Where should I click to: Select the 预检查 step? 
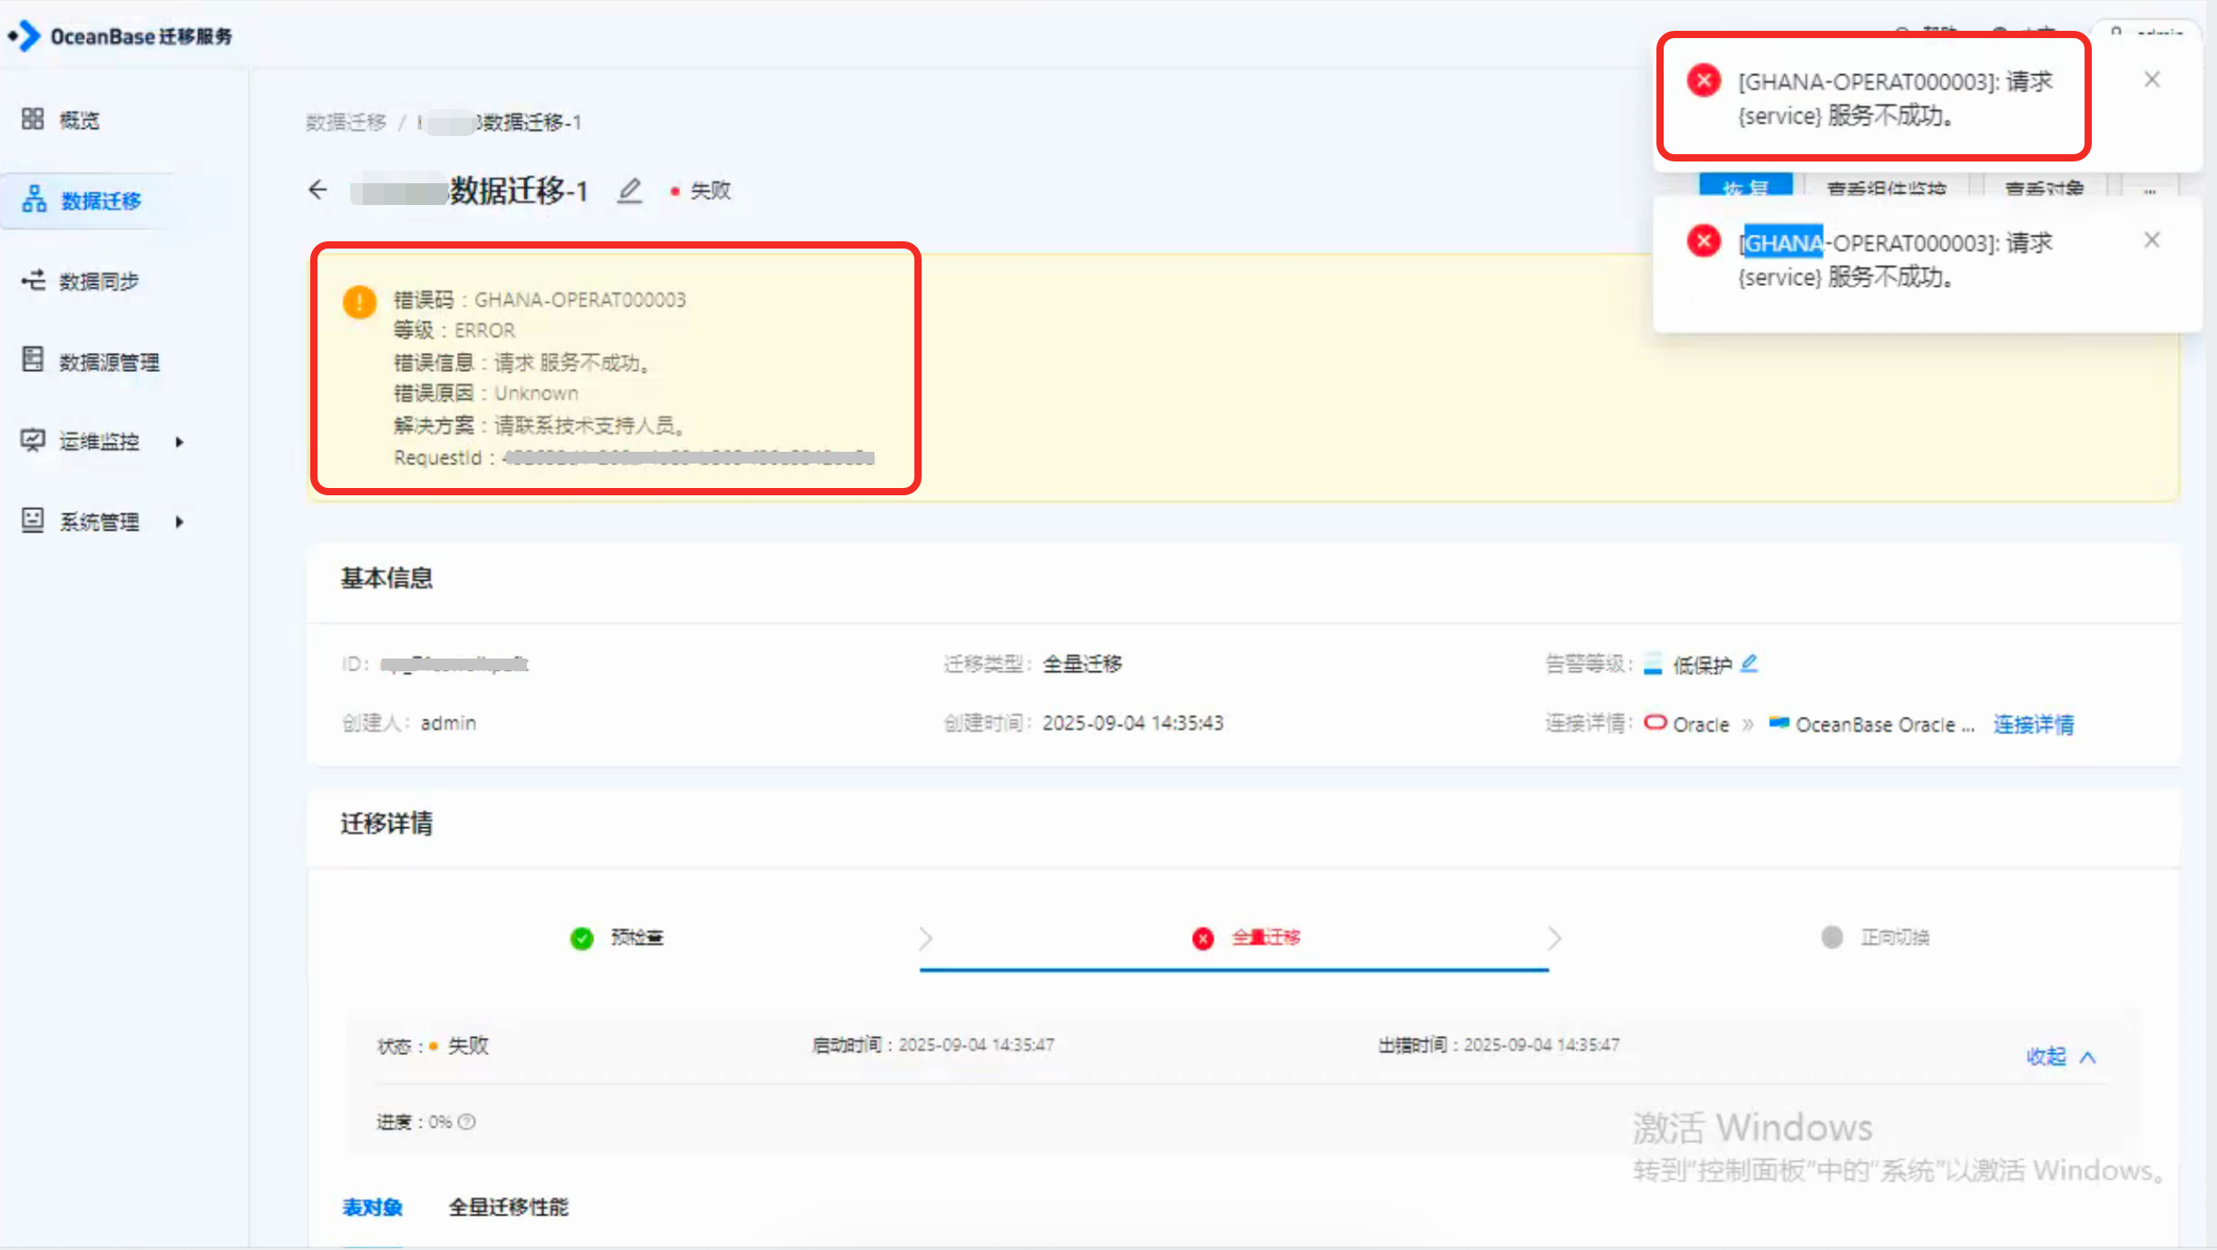(617, 938)
